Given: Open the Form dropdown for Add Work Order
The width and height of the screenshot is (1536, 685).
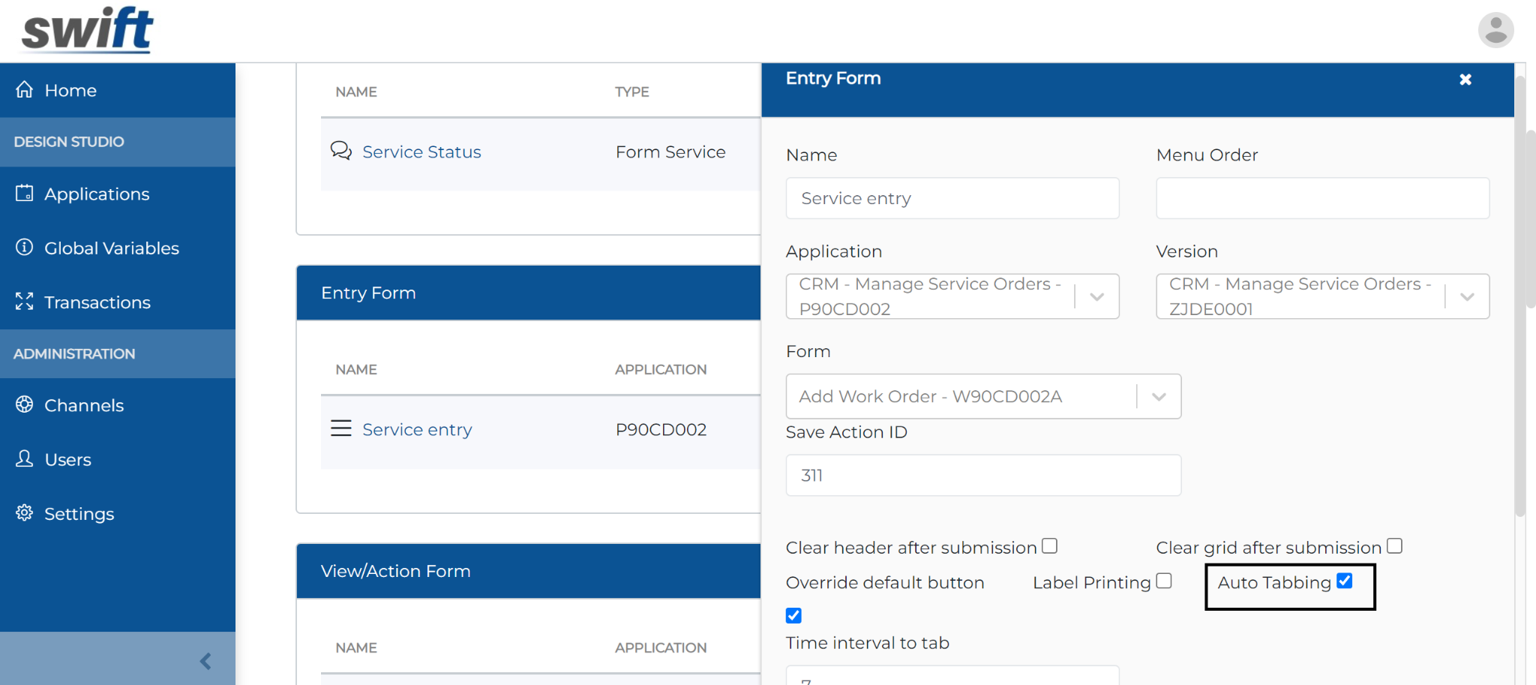Looking at the screenshot, I should pyautogui.click(x=1157, y=396).
